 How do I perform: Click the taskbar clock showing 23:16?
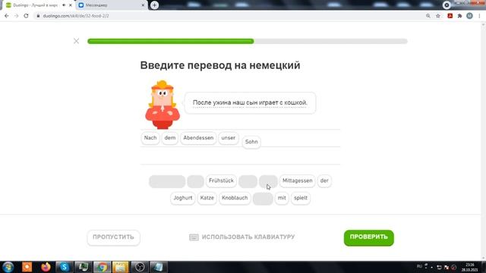469,267
